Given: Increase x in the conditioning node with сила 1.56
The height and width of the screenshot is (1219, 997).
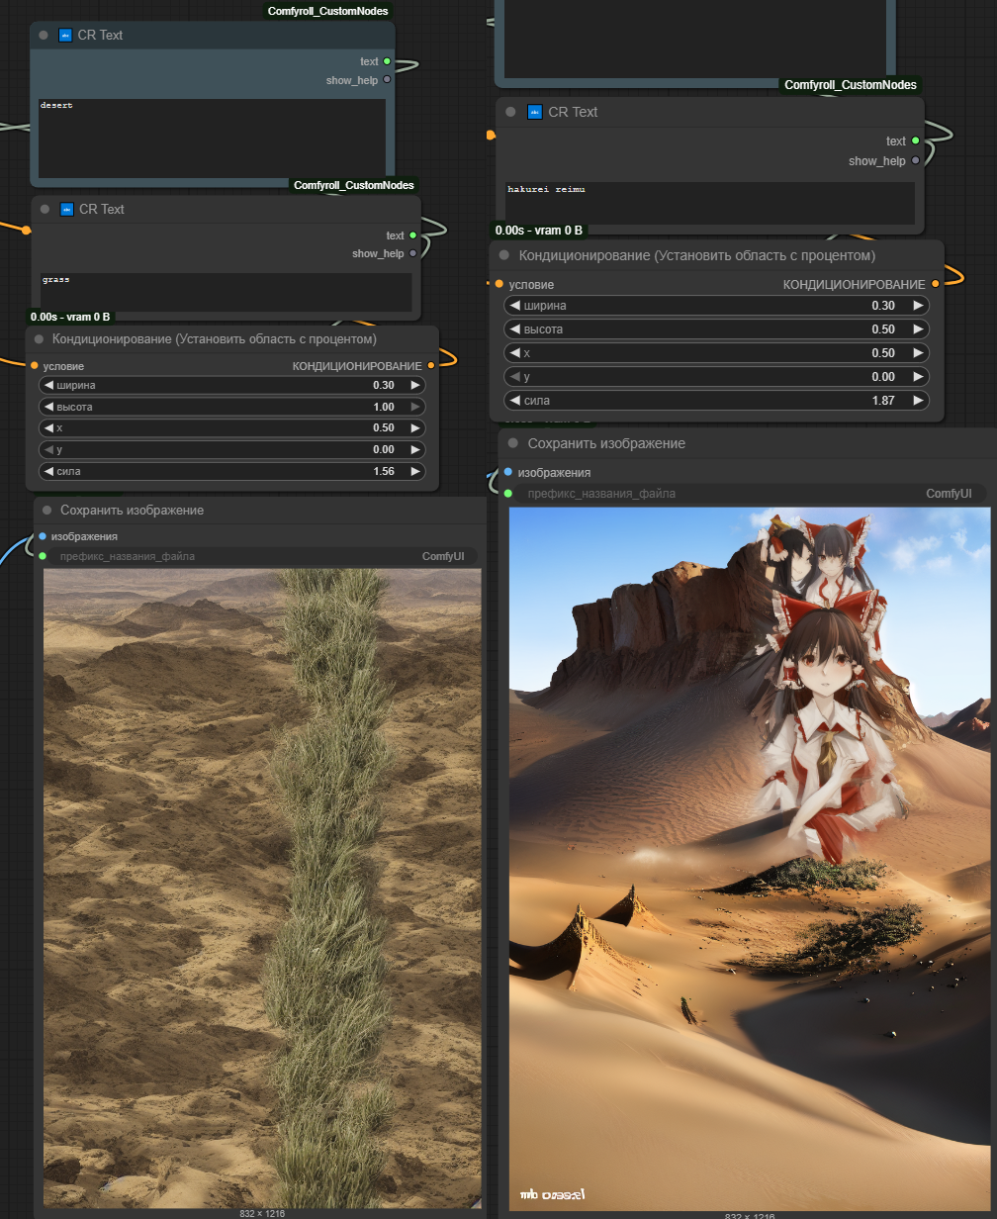Looking at the screenshot, I should (415, 428).
